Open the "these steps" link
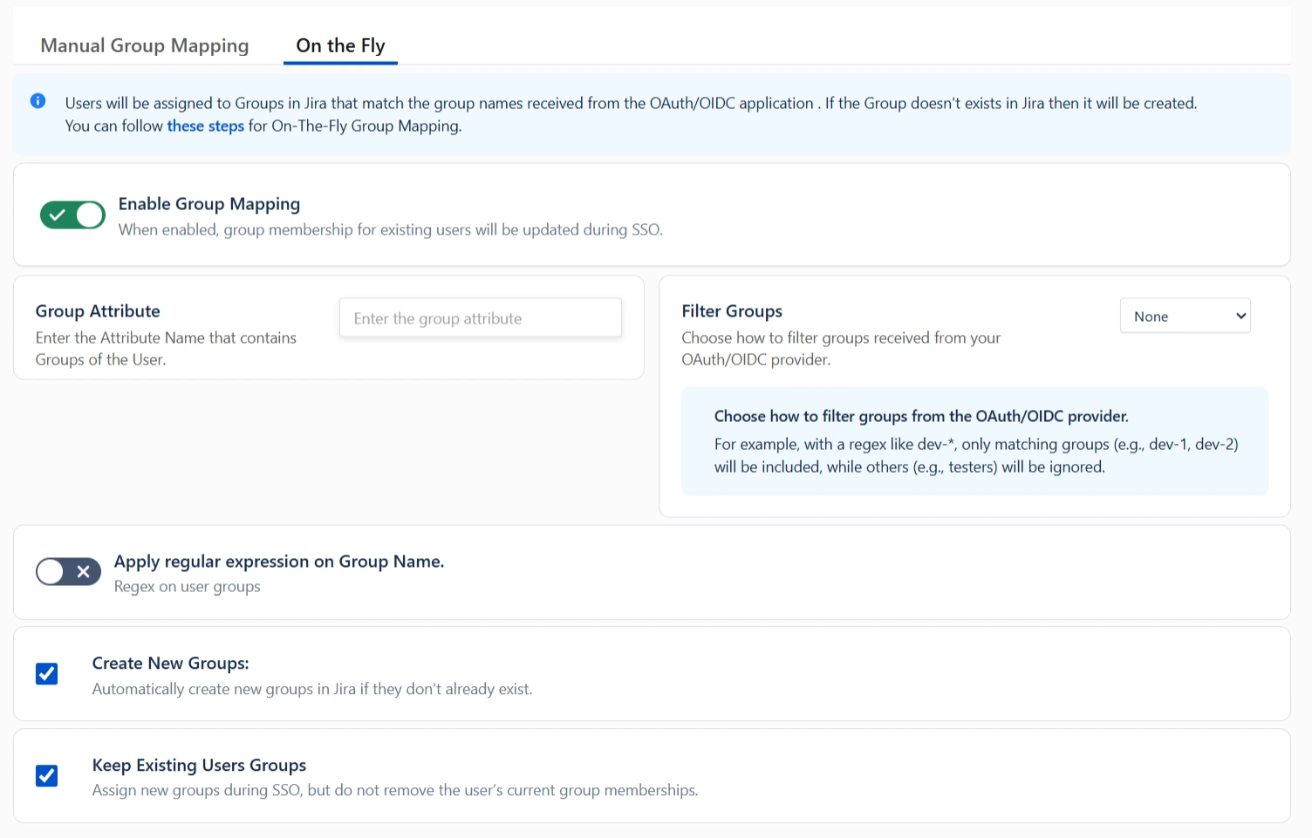This screenshot has width=1312, height=838. (205, 126)
